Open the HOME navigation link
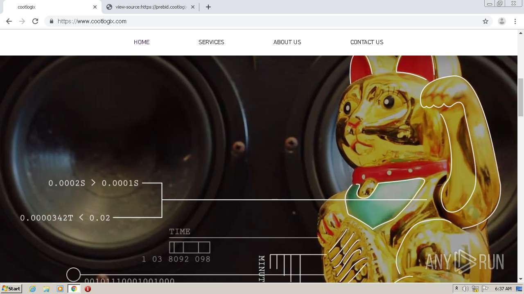 coord(142,42)
